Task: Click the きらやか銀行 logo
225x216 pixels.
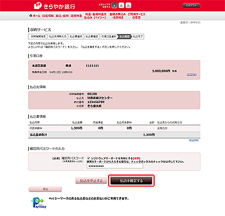Action: [x=55, y=6]
